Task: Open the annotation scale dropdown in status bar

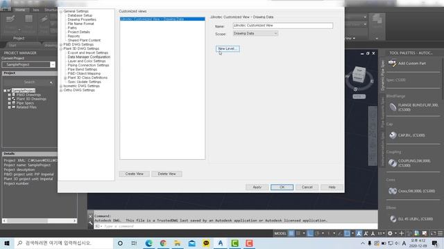Action: point(381,233)
